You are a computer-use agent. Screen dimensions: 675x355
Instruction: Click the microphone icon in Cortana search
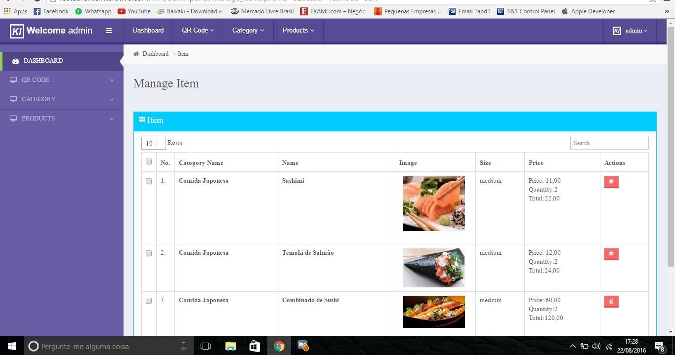183,346
